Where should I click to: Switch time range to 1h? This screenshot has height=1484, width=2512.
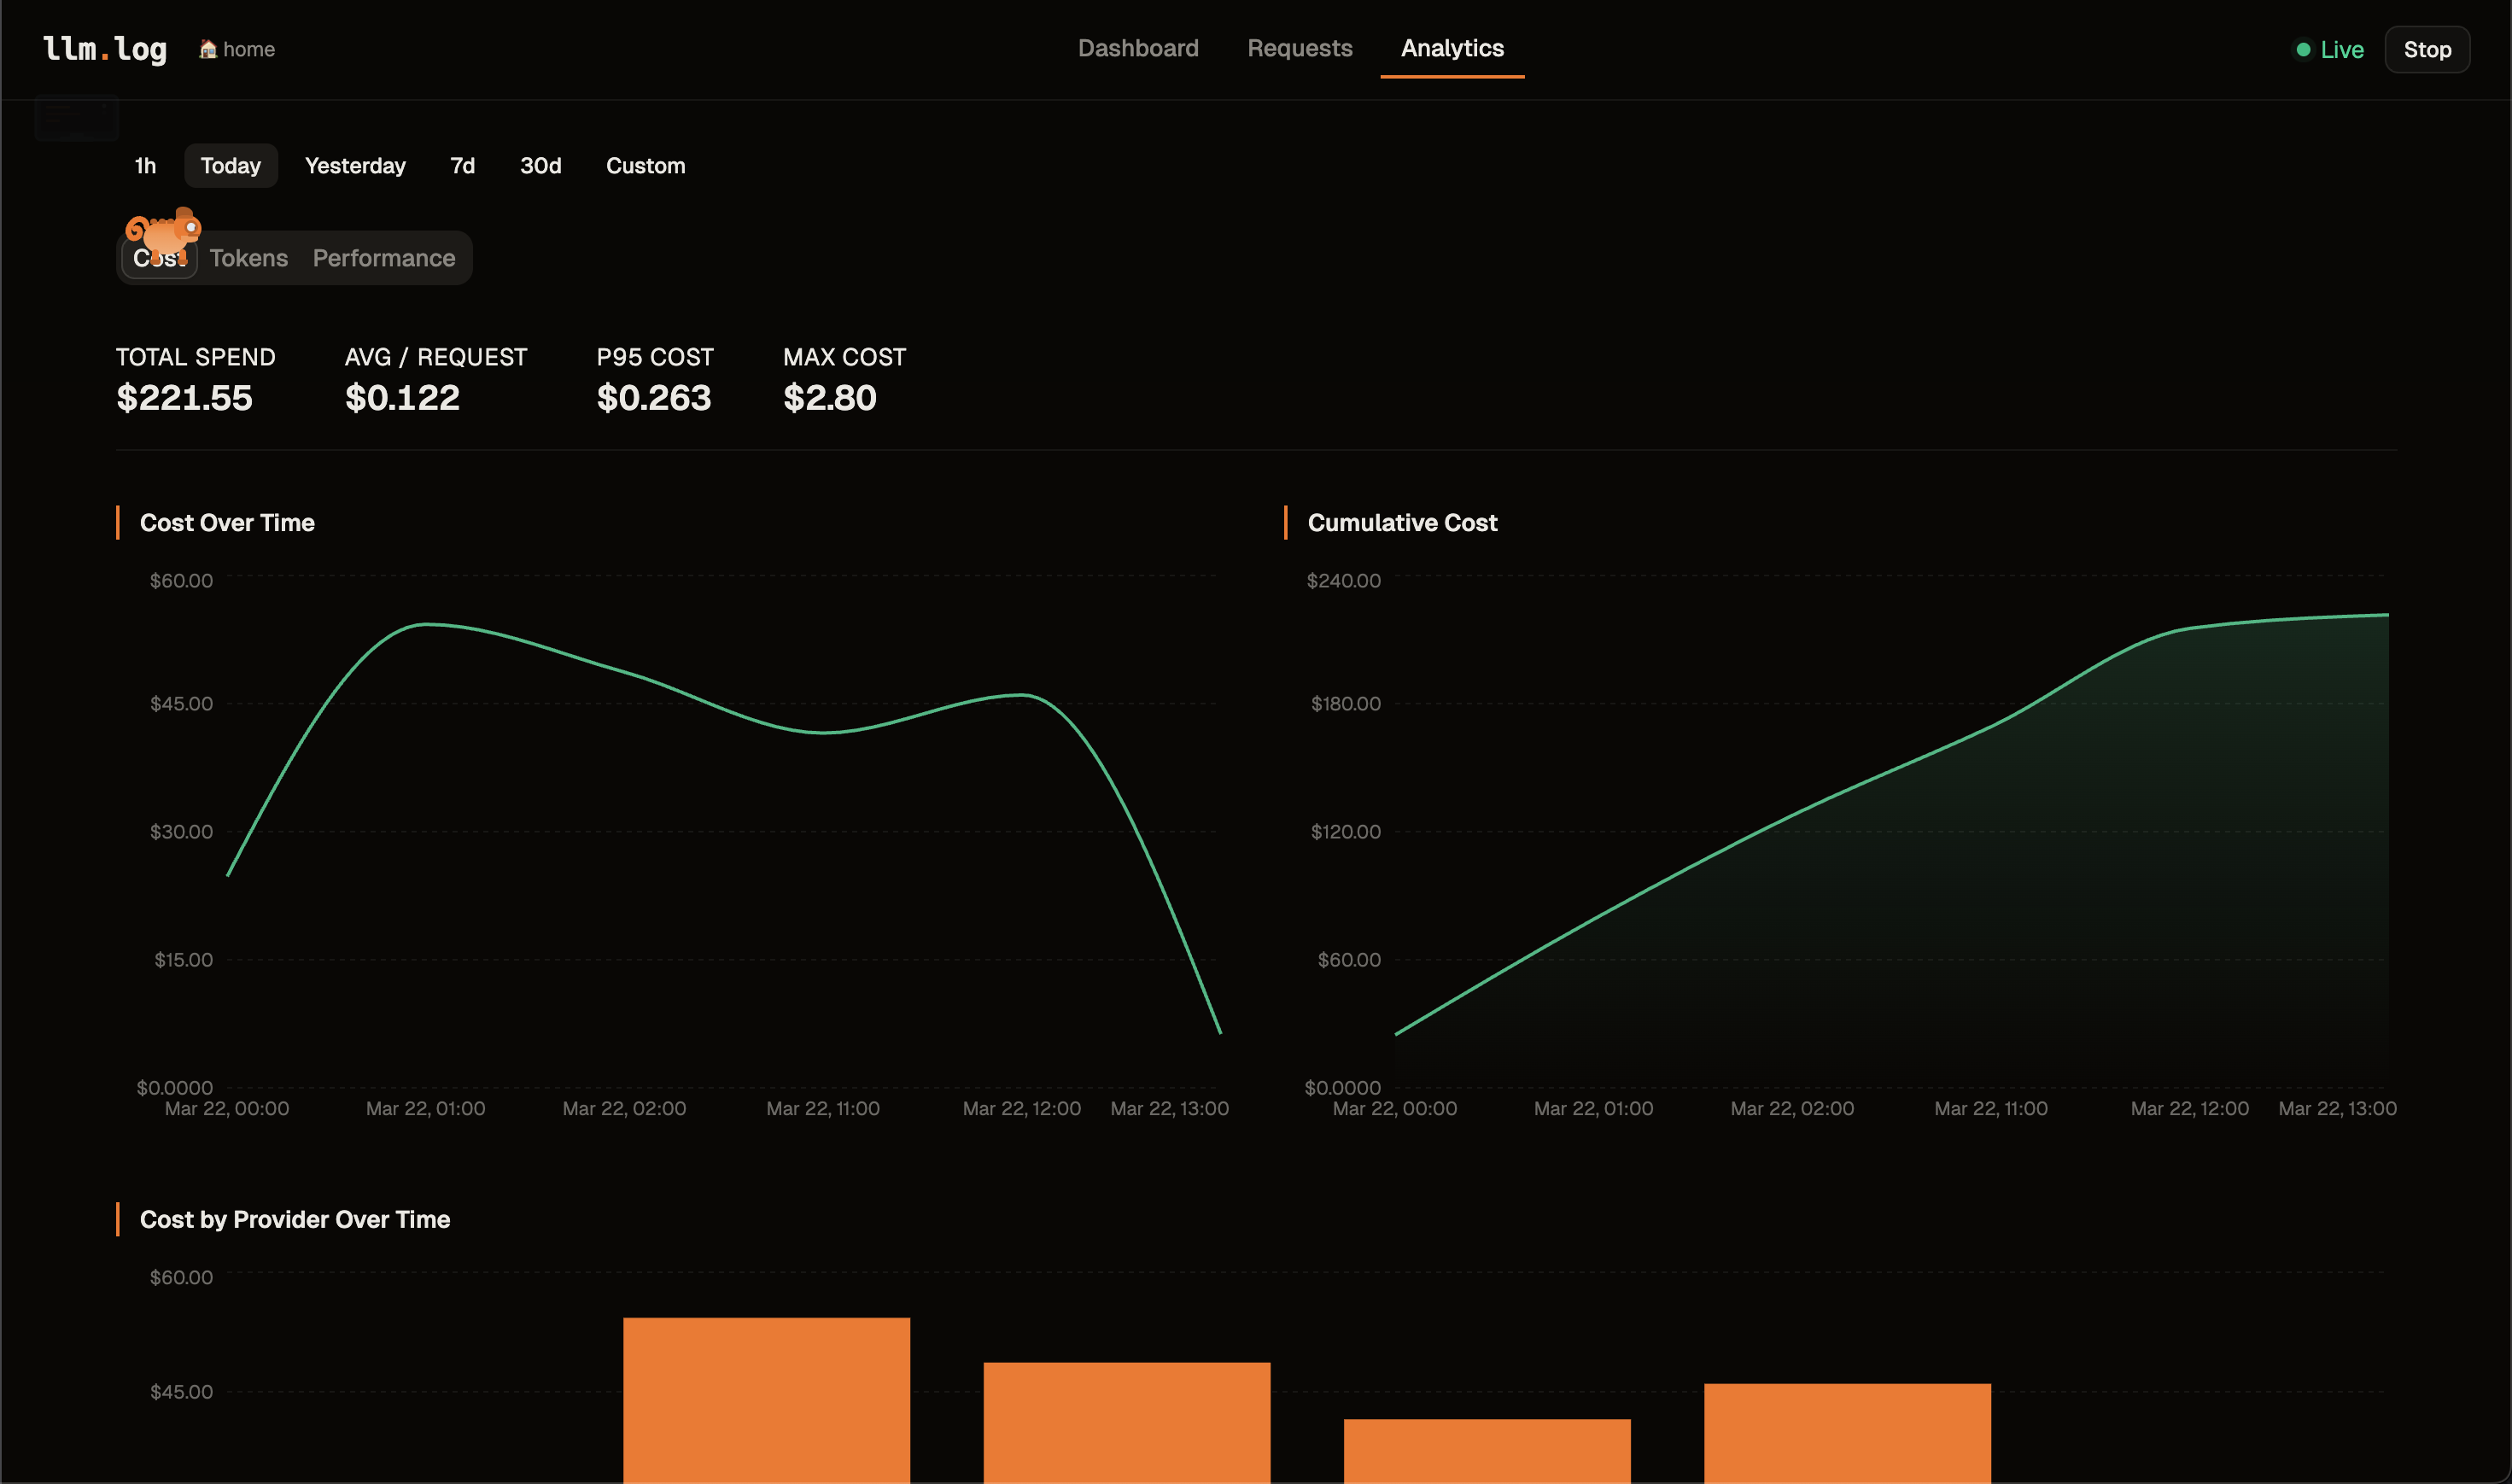coord(146,165)
